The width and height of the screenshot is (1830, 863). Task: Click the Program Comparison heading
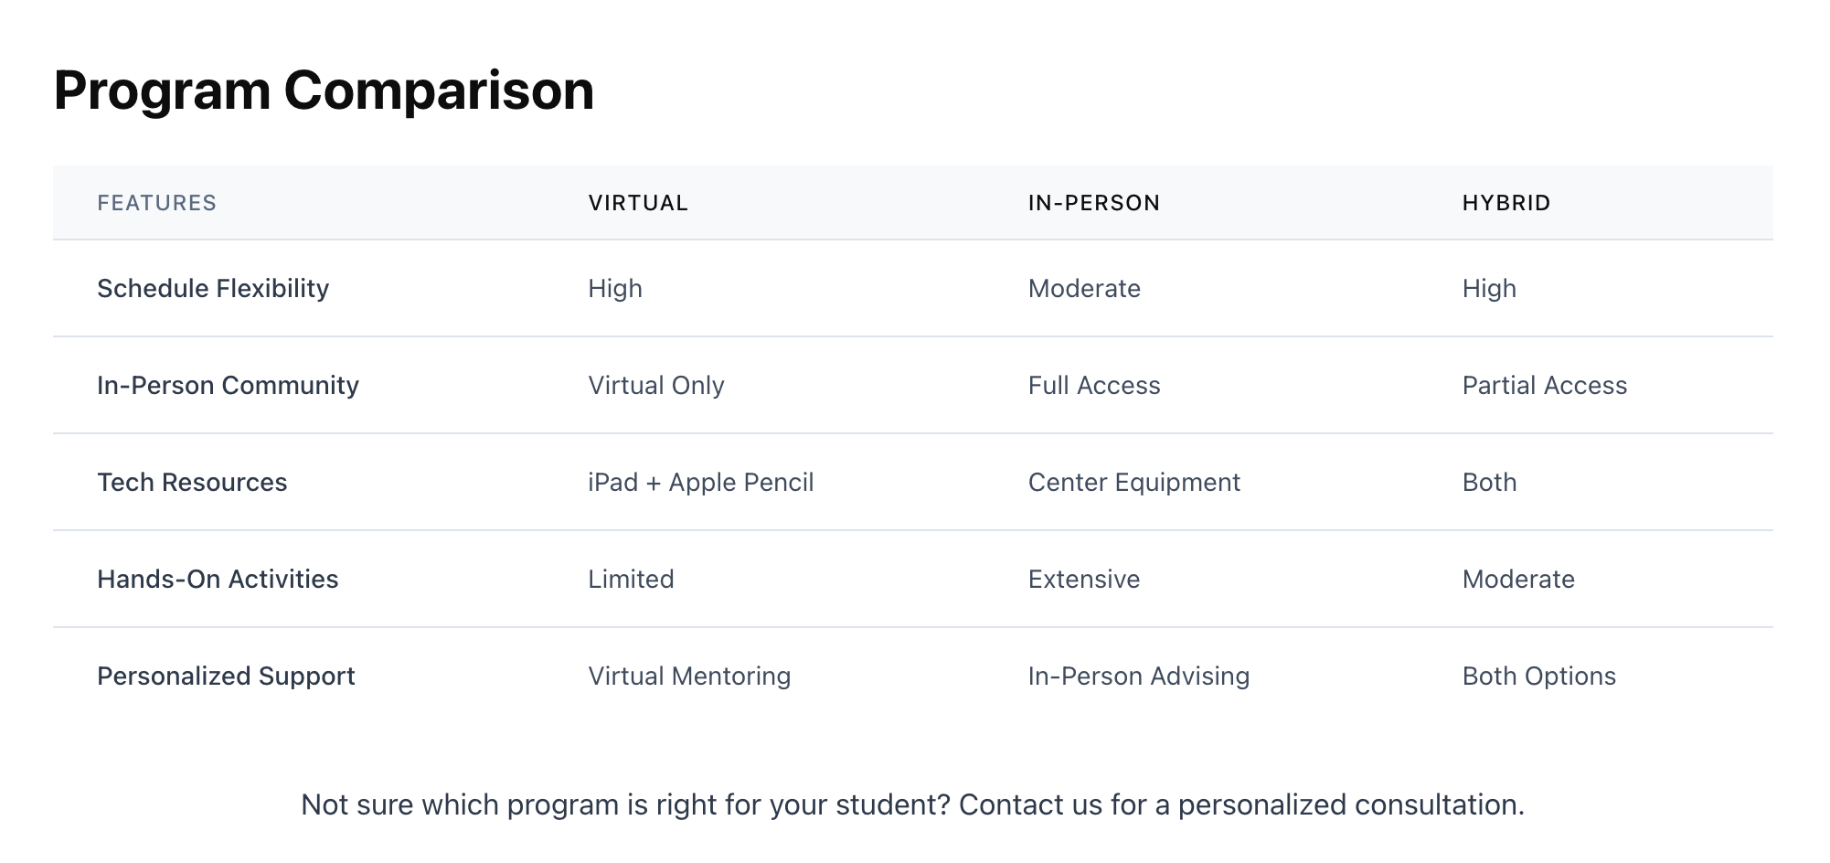[x=324, y=91]
